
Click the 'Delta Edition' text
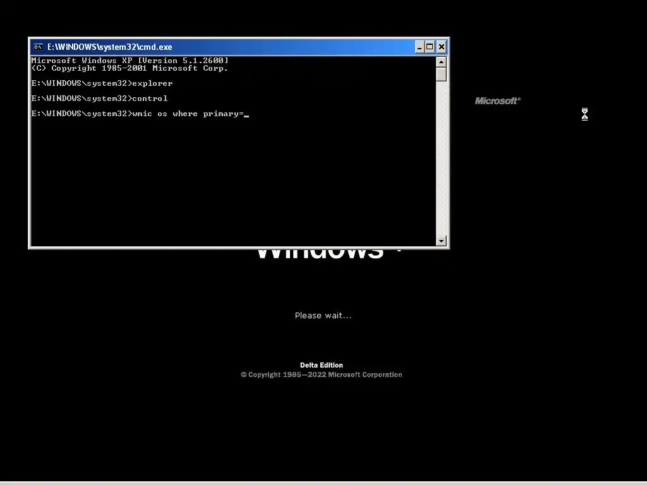pyautogui.click(x=322, y=365)
